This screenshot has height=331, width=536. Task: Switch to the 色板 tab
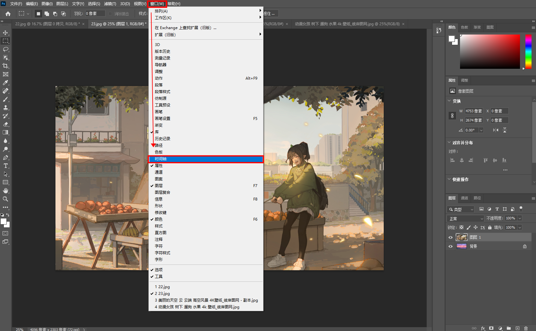pyautogui.click(x=465, y=27)
